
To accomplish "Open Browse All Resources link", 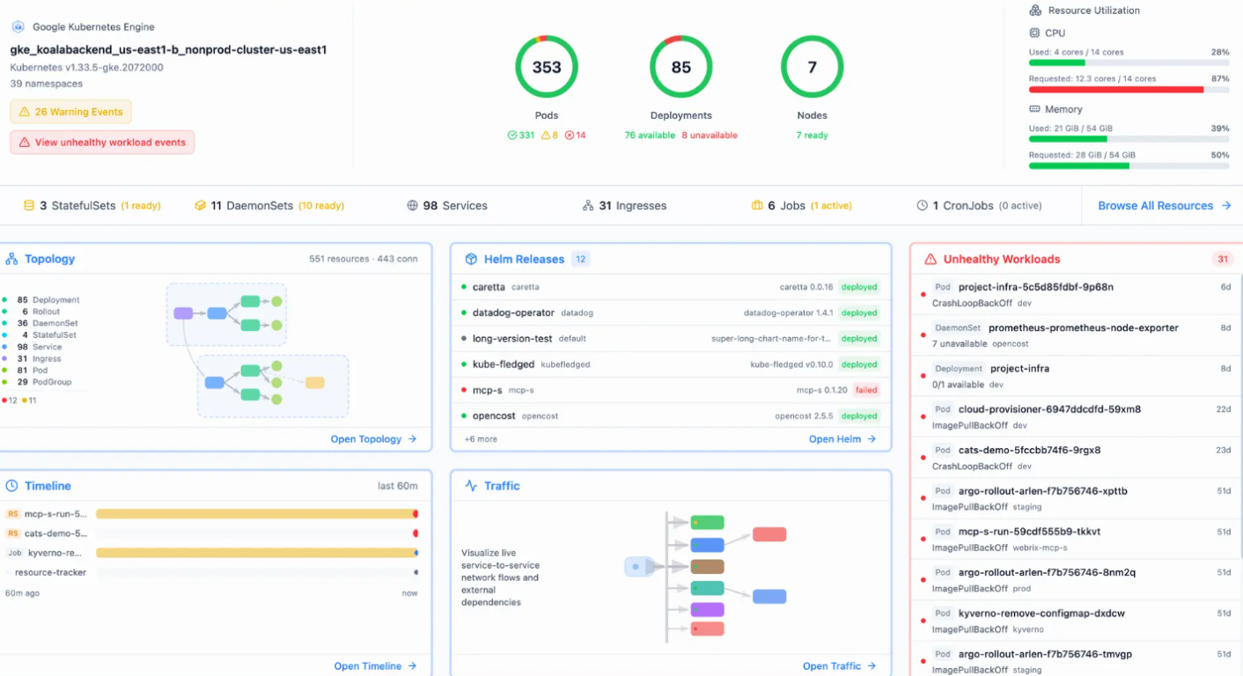I will (x=1164, y=206).
